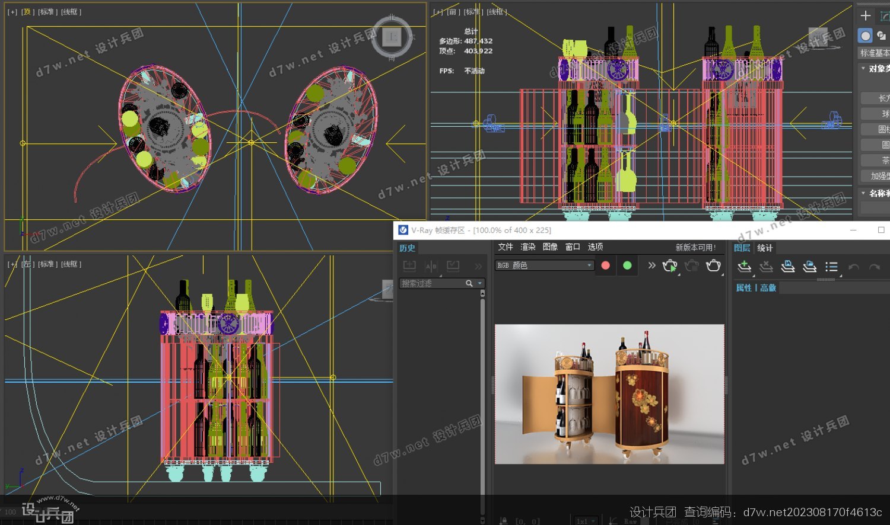Click the 多边形 count 487,432 statistic
This screenshot has height=525, width=890.
466,41
